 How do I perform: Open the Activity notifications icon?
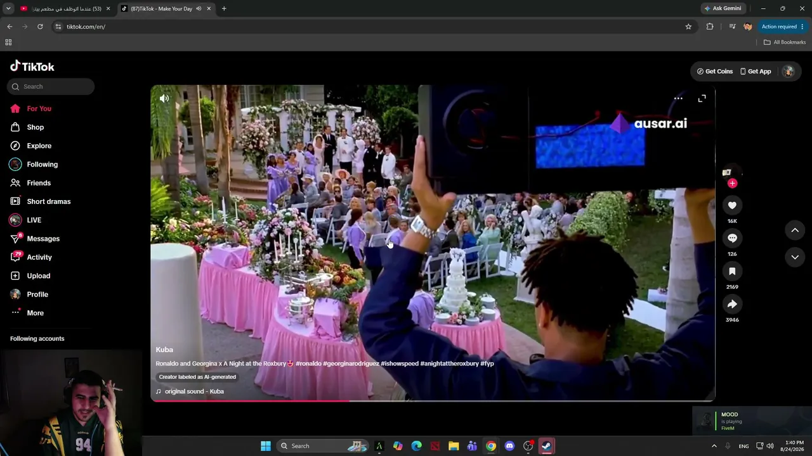coord(15,257)
